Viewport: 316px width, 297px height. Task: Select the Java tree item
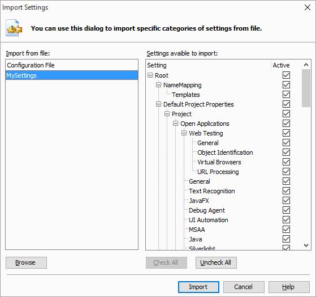pos(195,239)
